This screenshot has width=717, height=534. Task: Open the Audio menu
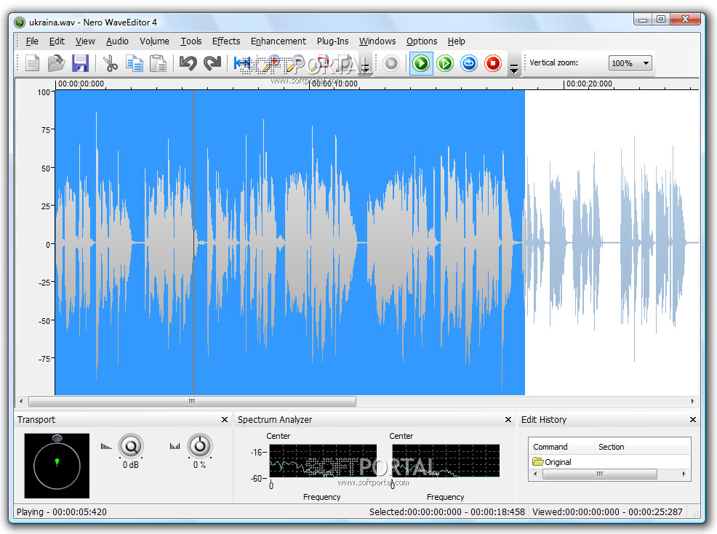coord(117,41)
